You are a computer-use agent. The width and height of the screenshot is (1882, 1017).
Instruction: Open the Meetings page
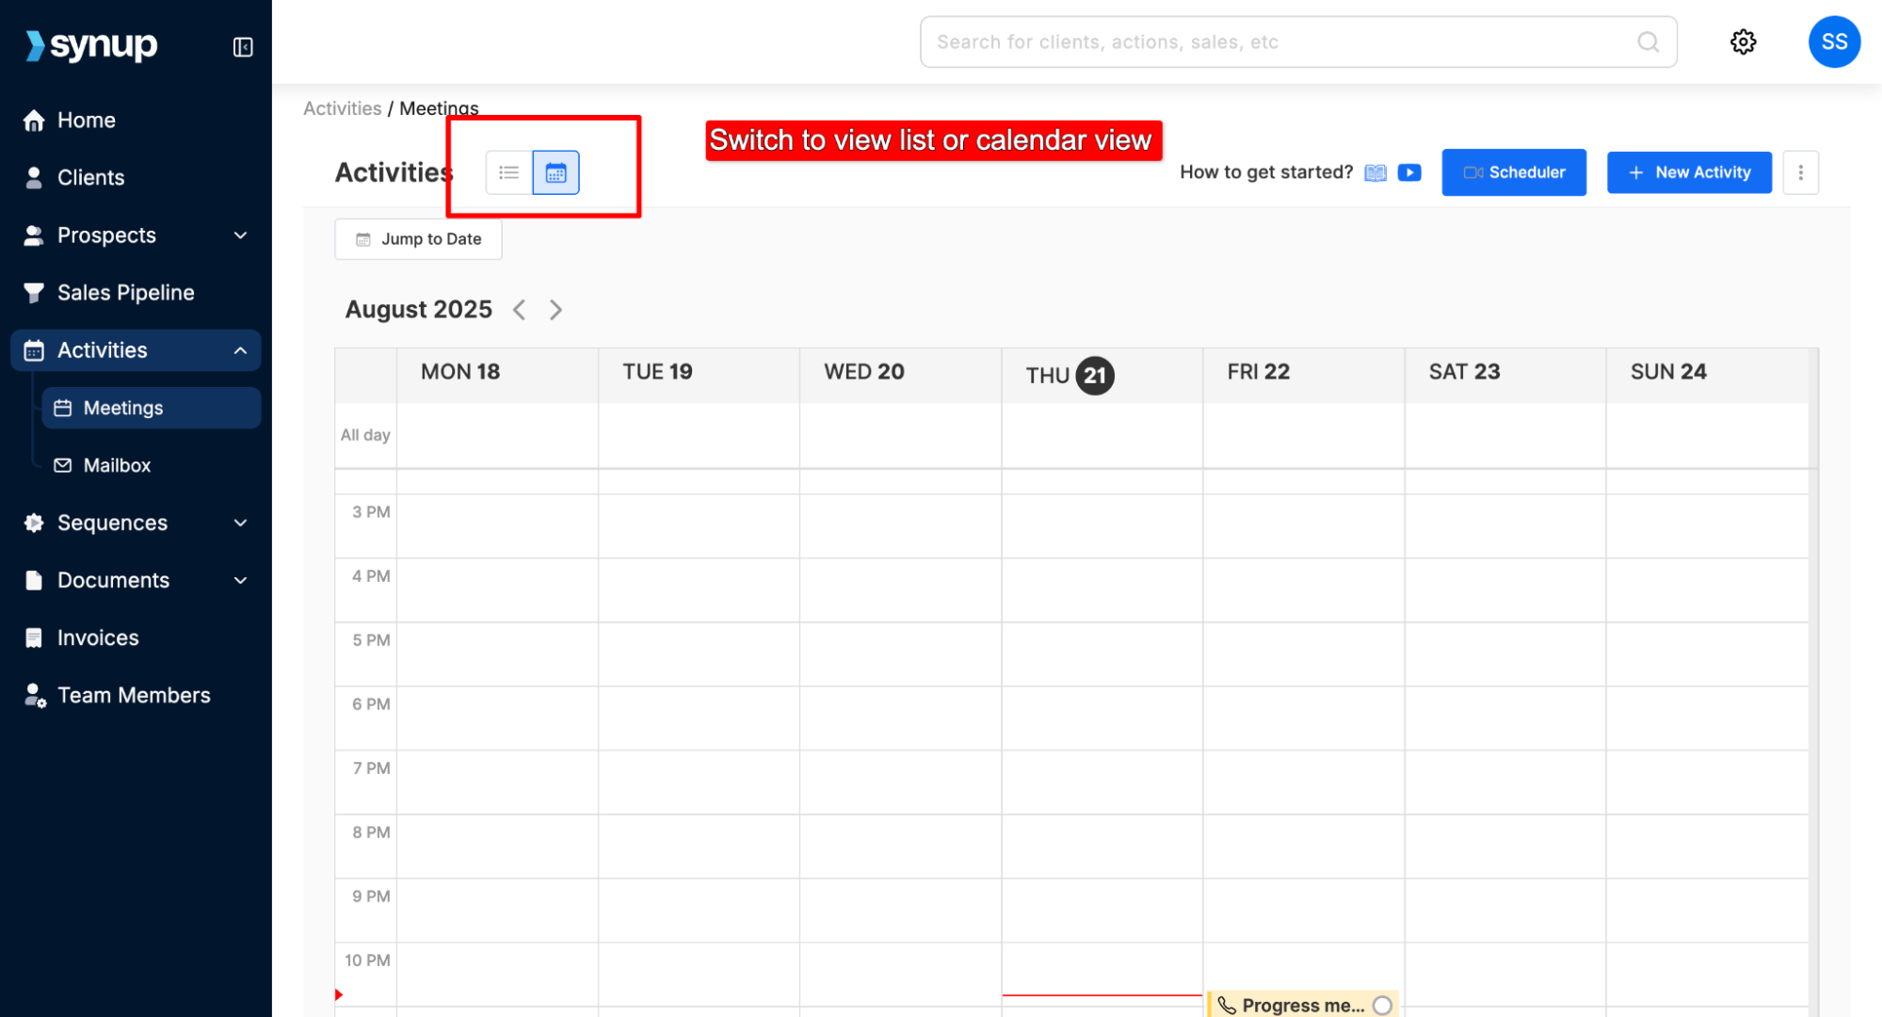pos(152,408)
